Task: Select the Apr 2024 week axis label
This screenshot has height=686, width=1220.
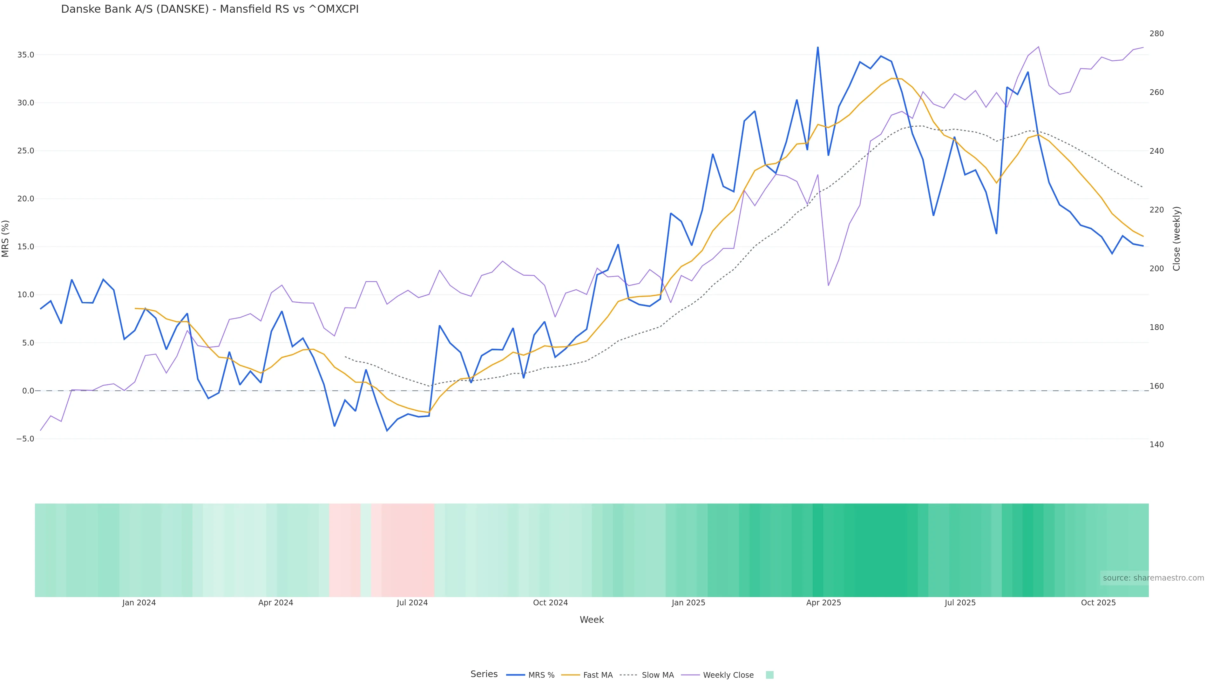Action: pyautogui.click(x=276, y=603)
